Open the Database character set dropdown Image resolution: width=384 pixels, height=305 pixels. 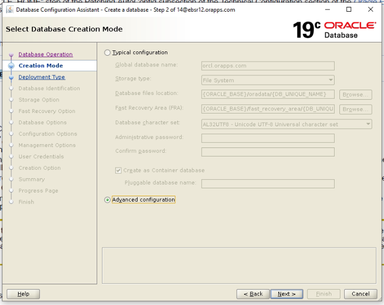point(286,124)
